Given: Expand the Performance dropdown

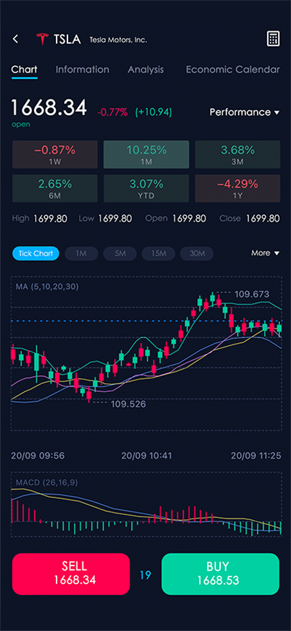Looking at the screenshot, I should [x=244, y=112].
